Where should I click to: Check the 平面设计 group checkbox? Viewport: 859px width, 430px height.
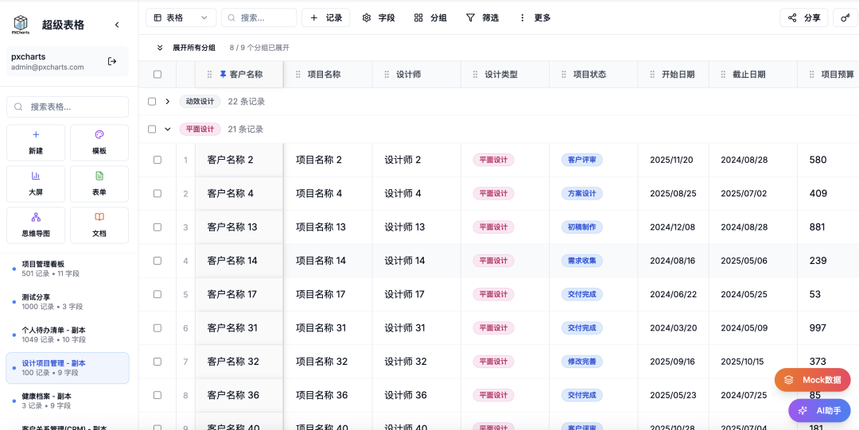point(152,130)
